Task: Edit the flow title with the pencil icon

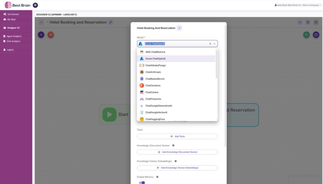Action: (x=111, y=22)
